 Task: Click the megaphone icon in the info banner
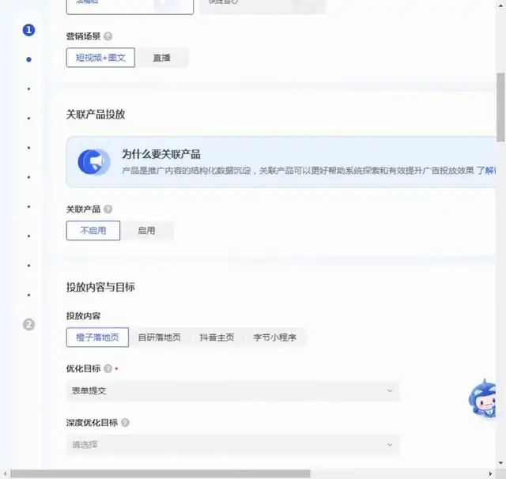(94, 161)
